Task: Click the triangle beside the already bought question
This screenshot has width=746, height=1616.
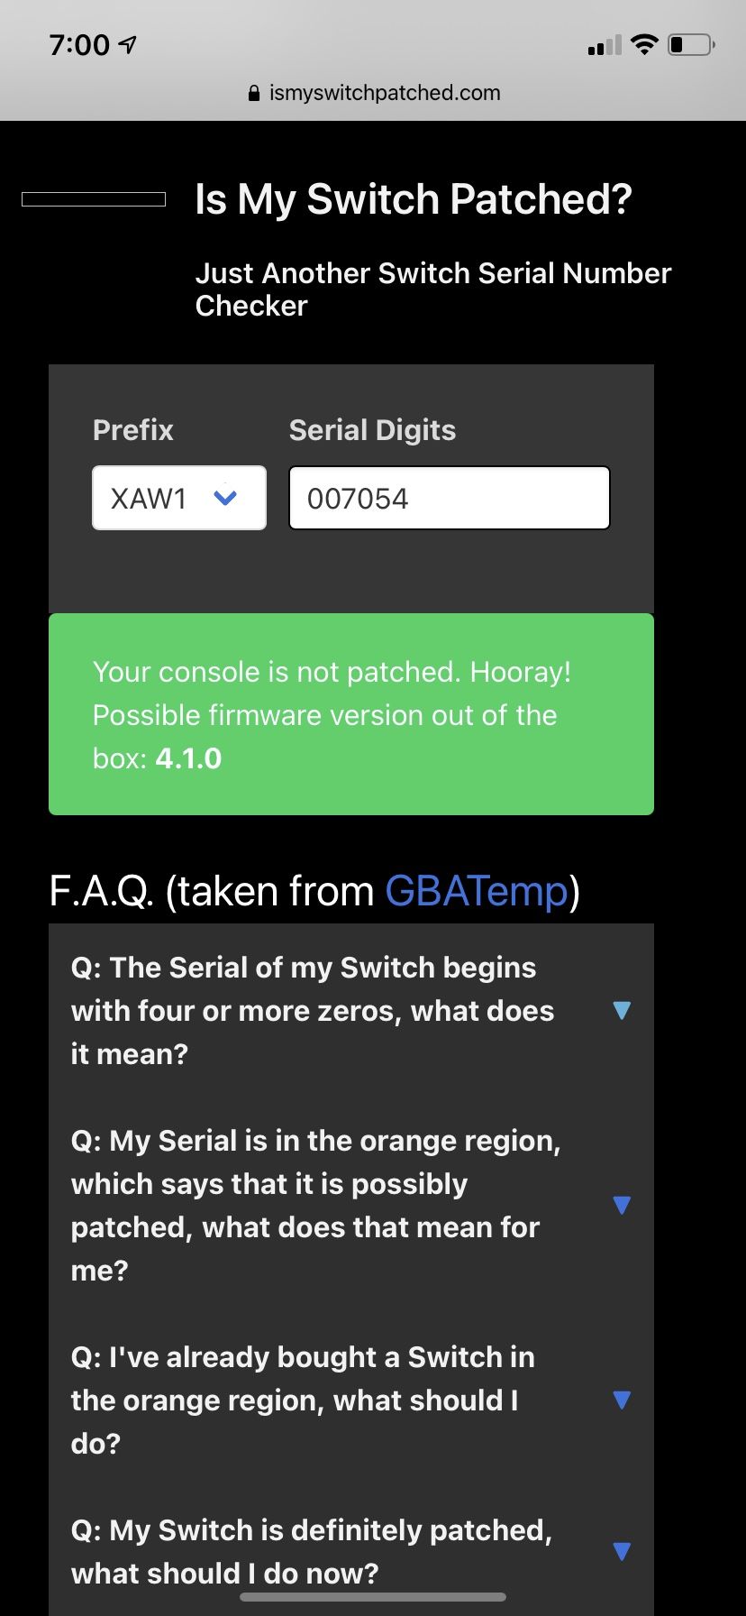Action: [x=622, y=1400]
